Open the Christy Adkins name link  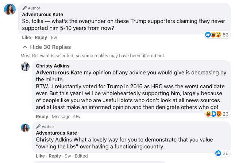(53, 66)
